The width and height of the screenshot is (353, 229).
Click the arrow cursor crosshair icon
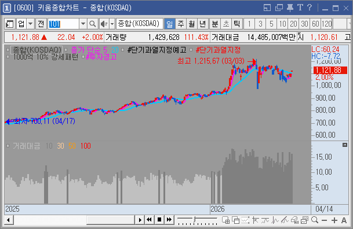pos(255,220)
